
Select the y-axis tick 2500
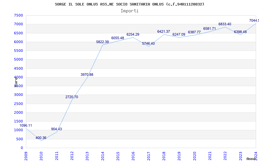[18, 104]
